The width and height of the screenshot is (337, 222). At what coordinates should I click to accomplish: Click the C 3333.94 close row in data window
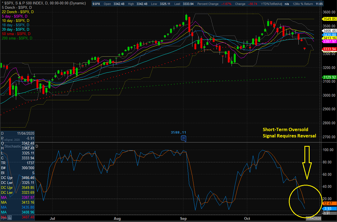click(x=17, y=158)
